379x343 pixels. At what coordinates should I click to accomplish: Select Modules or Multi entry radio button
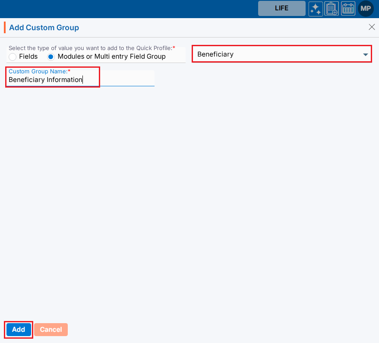[51, 57]
